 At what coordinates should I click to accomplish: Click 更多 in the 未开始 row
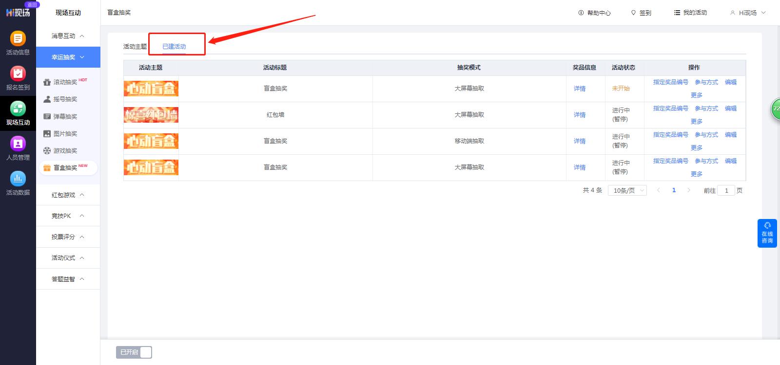click(697, 95)
